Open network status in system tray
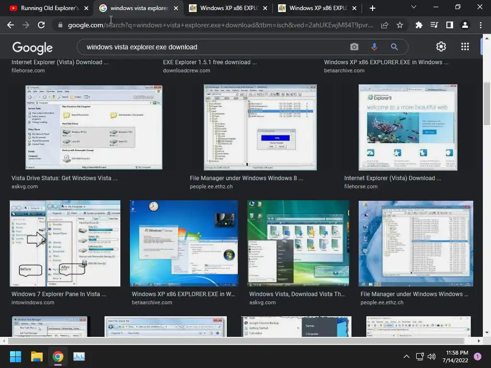 click(420, 356)
